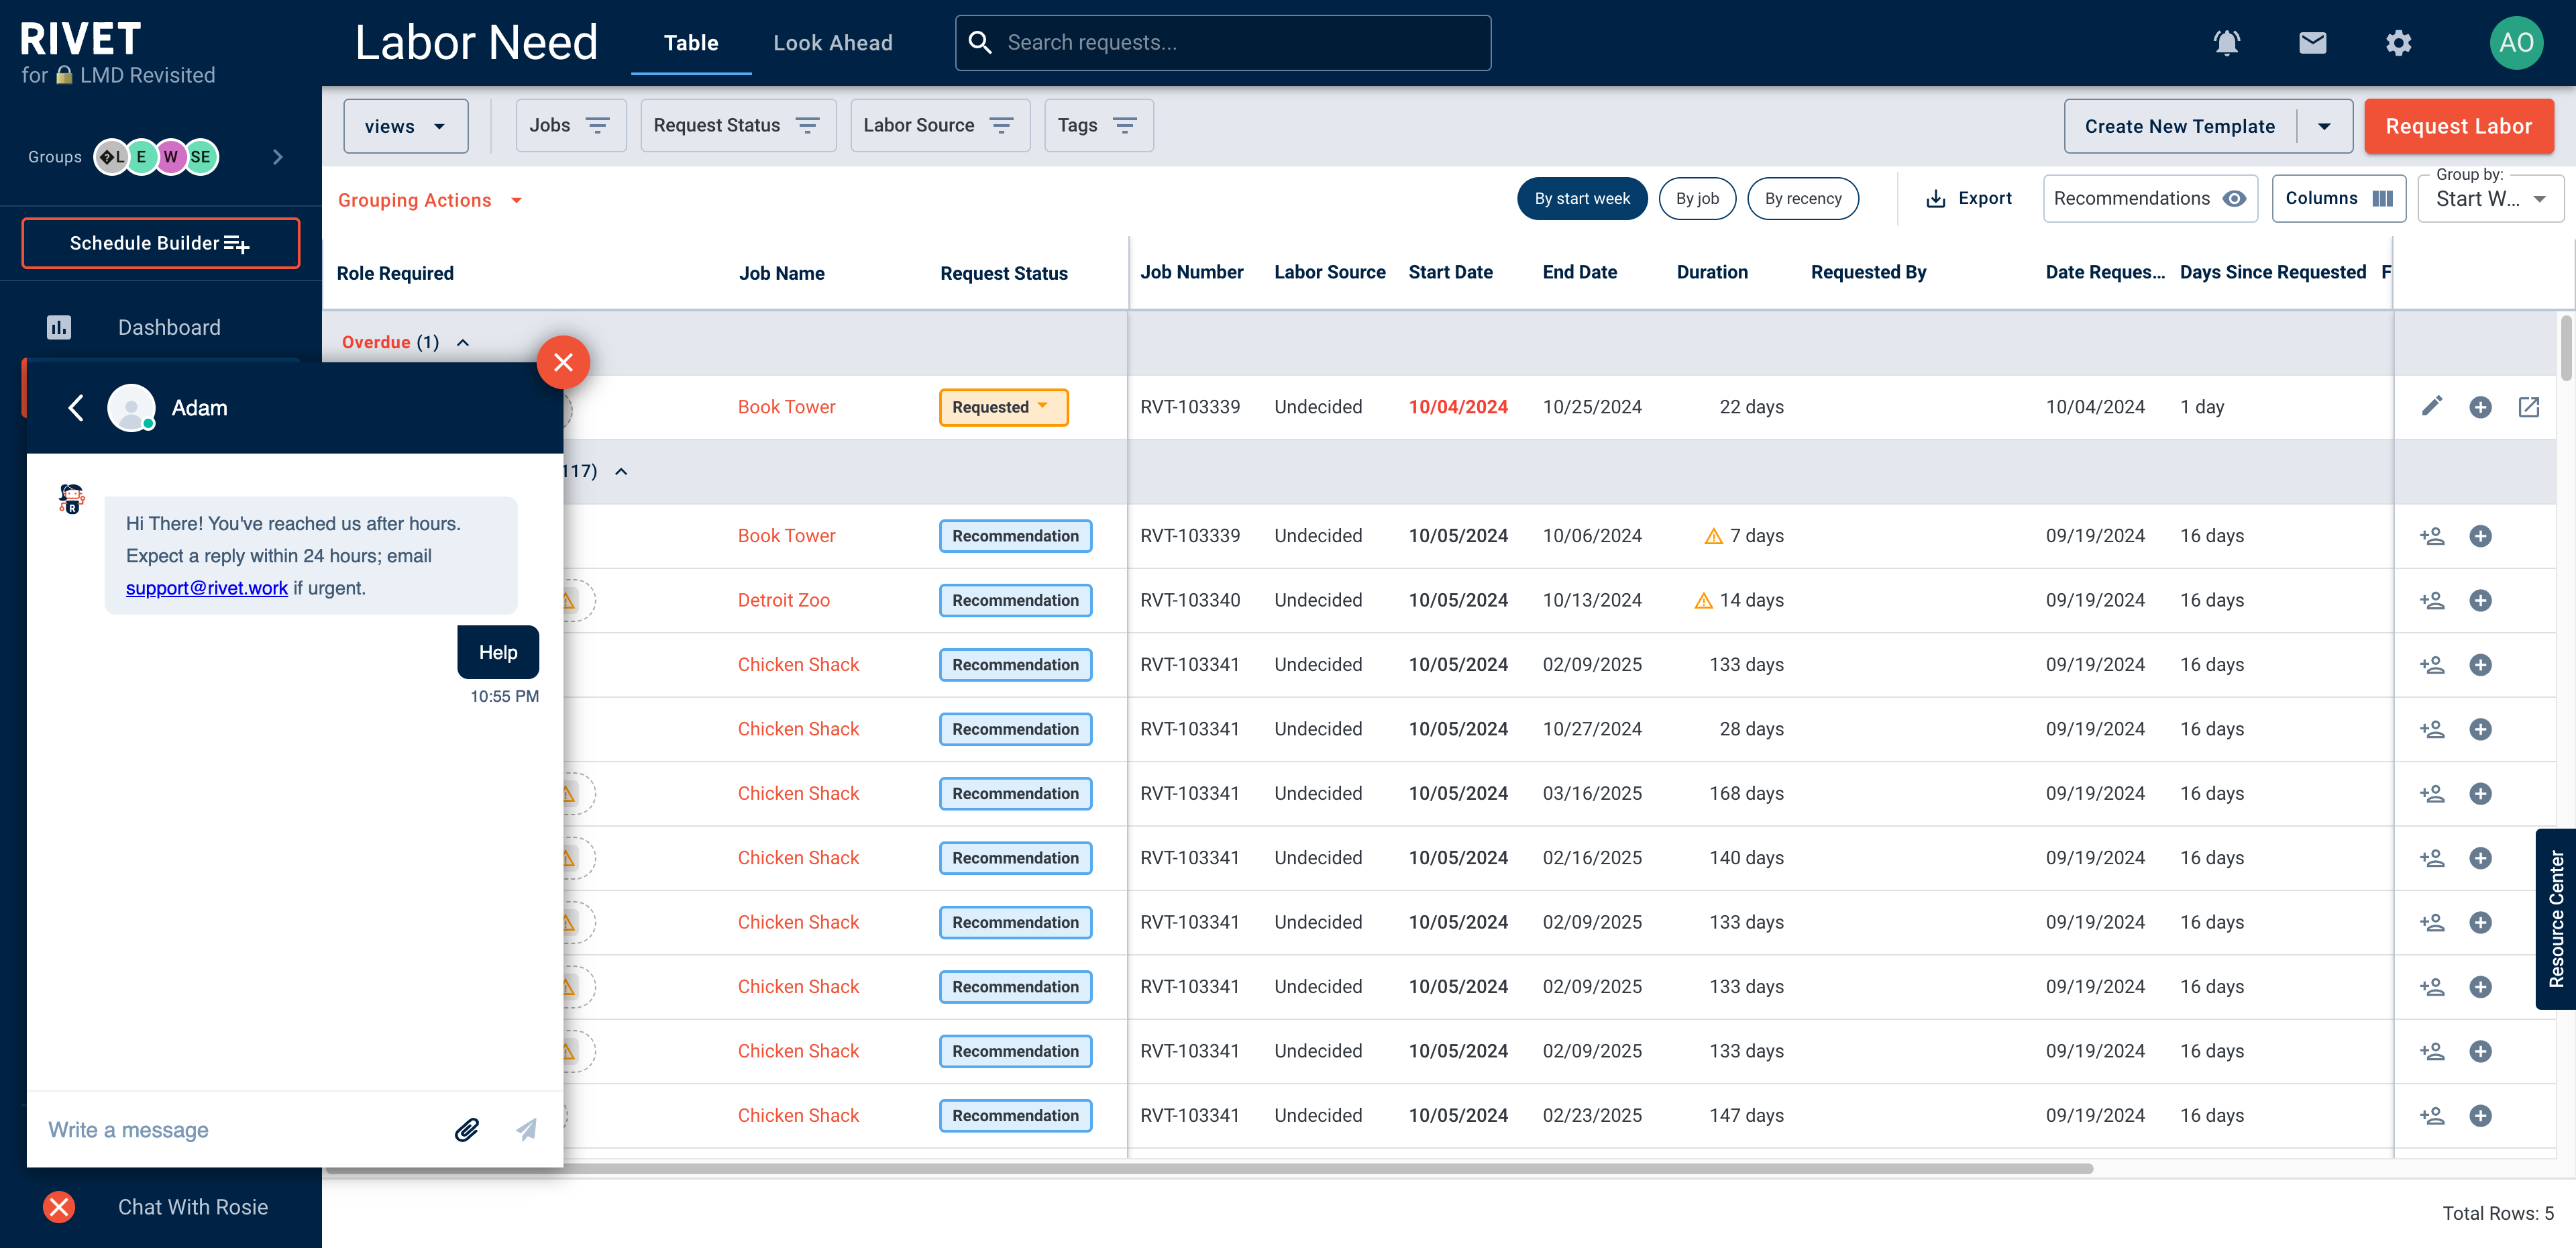Open the Labor Source filter
2576x1248 pixels.
pos(939,125)
